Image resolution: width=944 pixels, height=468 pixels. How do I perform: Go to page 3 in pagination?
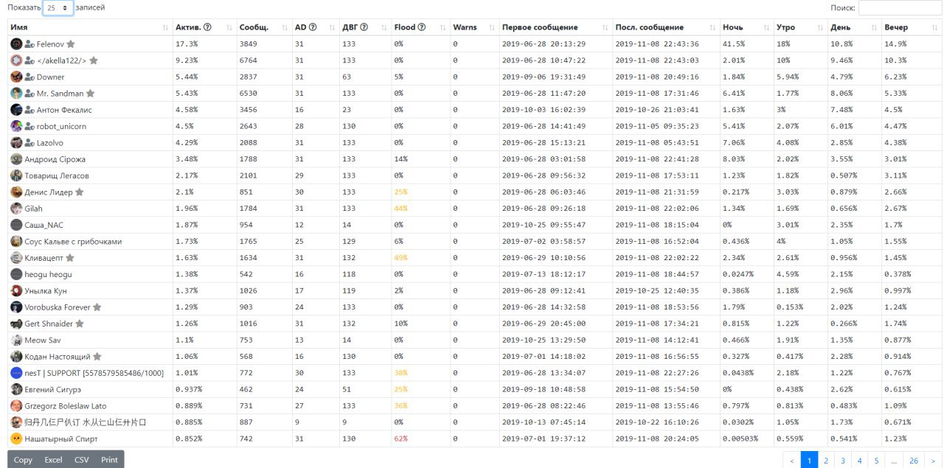tap(843, 461)
